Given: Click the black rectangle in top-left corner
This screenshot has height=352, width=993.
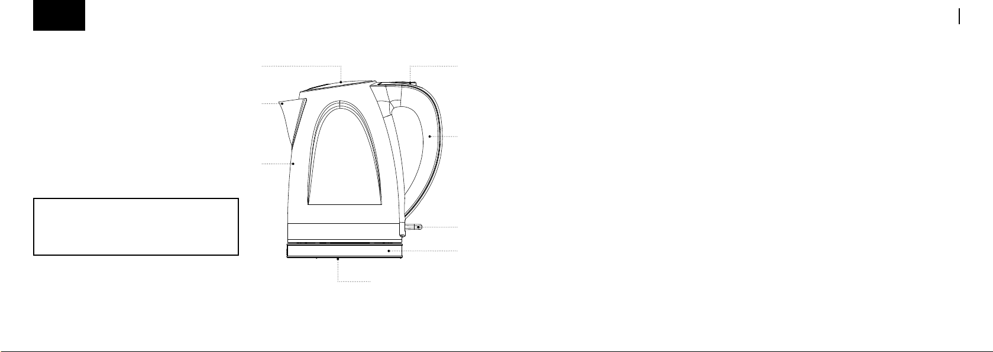Looking at the screenshot, I should 59,15.
